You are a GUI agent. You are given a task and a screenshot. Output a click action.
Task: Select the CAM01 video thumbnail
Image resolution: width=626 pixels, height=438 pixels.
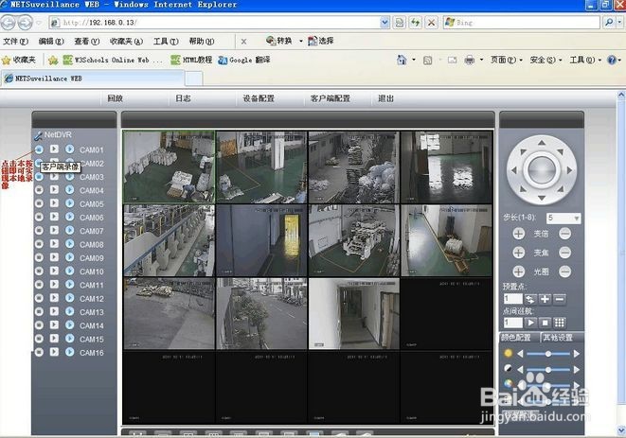tap(169, 166)
